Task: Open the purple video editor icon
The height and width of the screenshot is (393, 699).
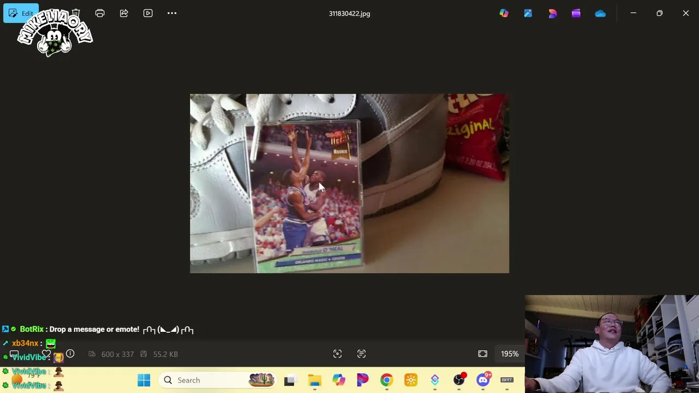Action: [x=576, y=13]
